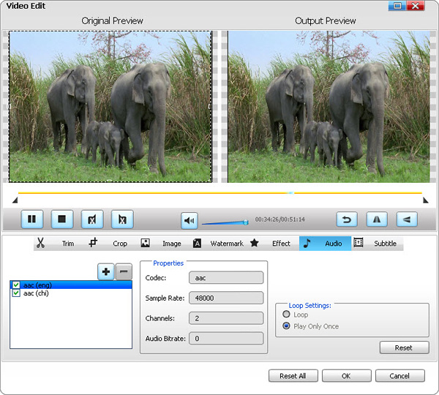439x395 pixels.
Task: Cancel the video edit dialog
Action: pos(399,376)
